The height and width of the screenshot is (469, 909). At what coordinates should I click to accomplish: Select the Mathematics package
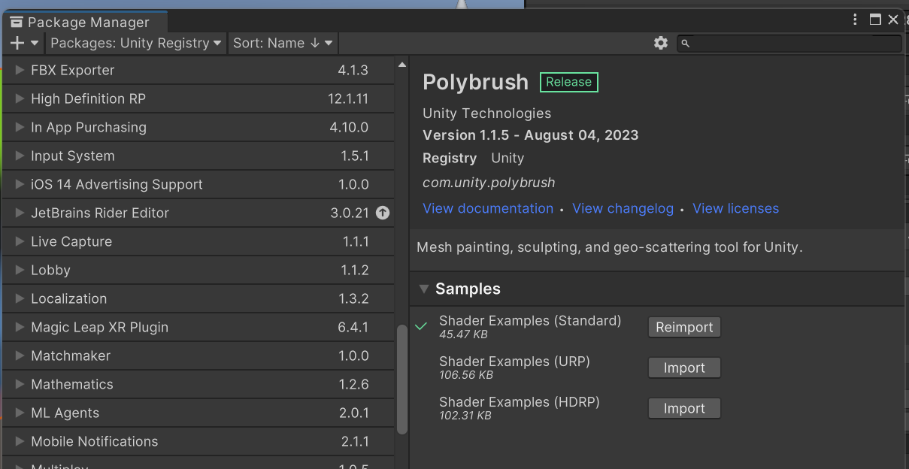(198, 384)
